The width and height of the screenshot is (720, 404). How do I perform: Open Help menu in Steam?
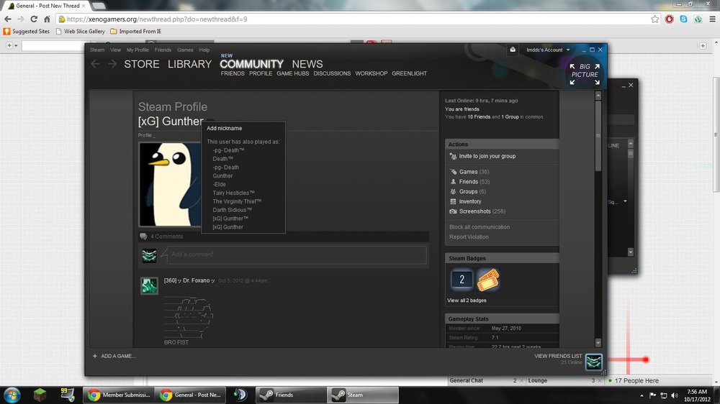204,50
